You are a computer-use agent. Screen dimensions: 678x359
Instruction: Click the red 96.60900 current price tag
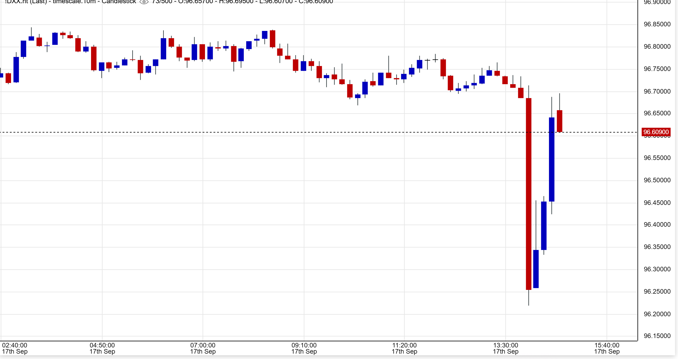coord(656,132)
